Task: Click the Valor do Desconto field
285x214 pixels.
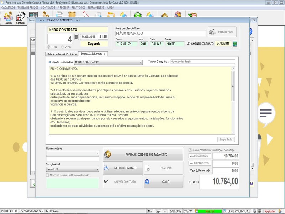Action: coord(226,171)
